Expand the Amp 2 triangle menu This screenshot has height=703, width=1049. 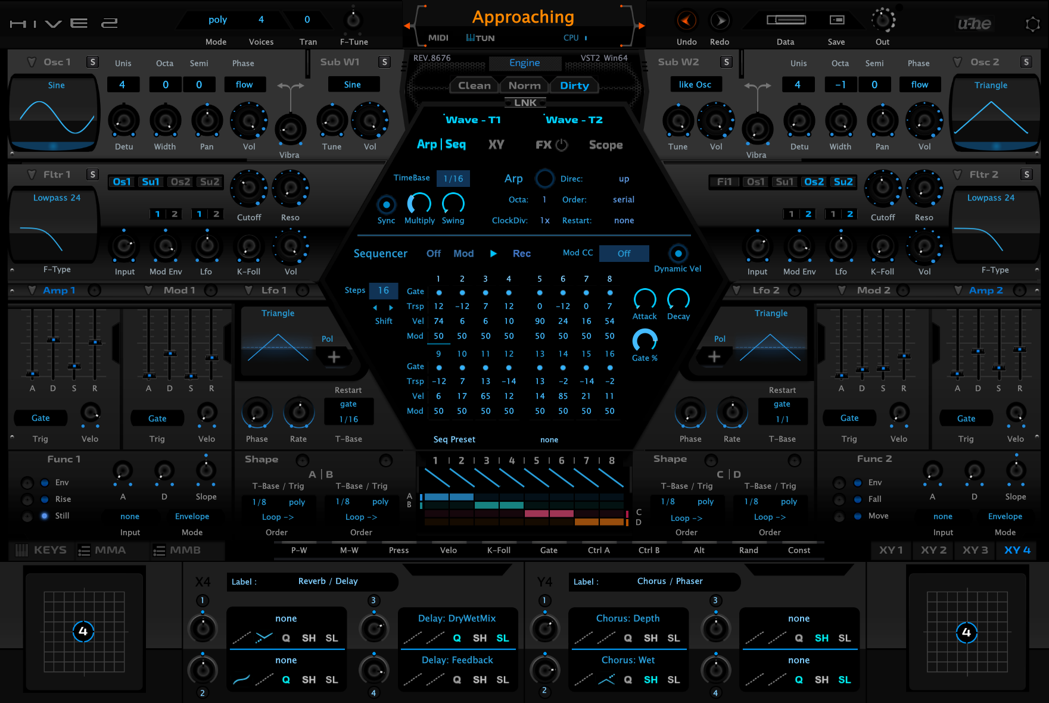(x=958, y=290)
